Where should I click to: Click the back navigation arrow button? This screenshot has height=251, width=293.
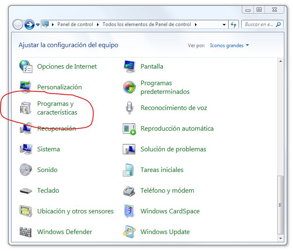18,24
